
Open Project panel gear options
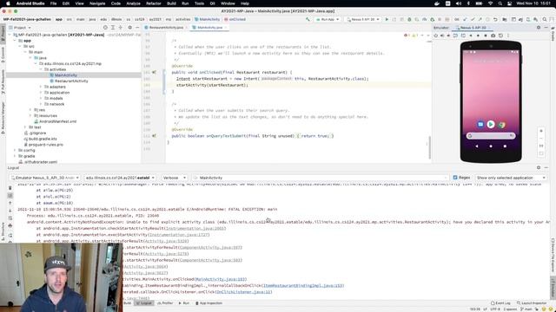129,28
